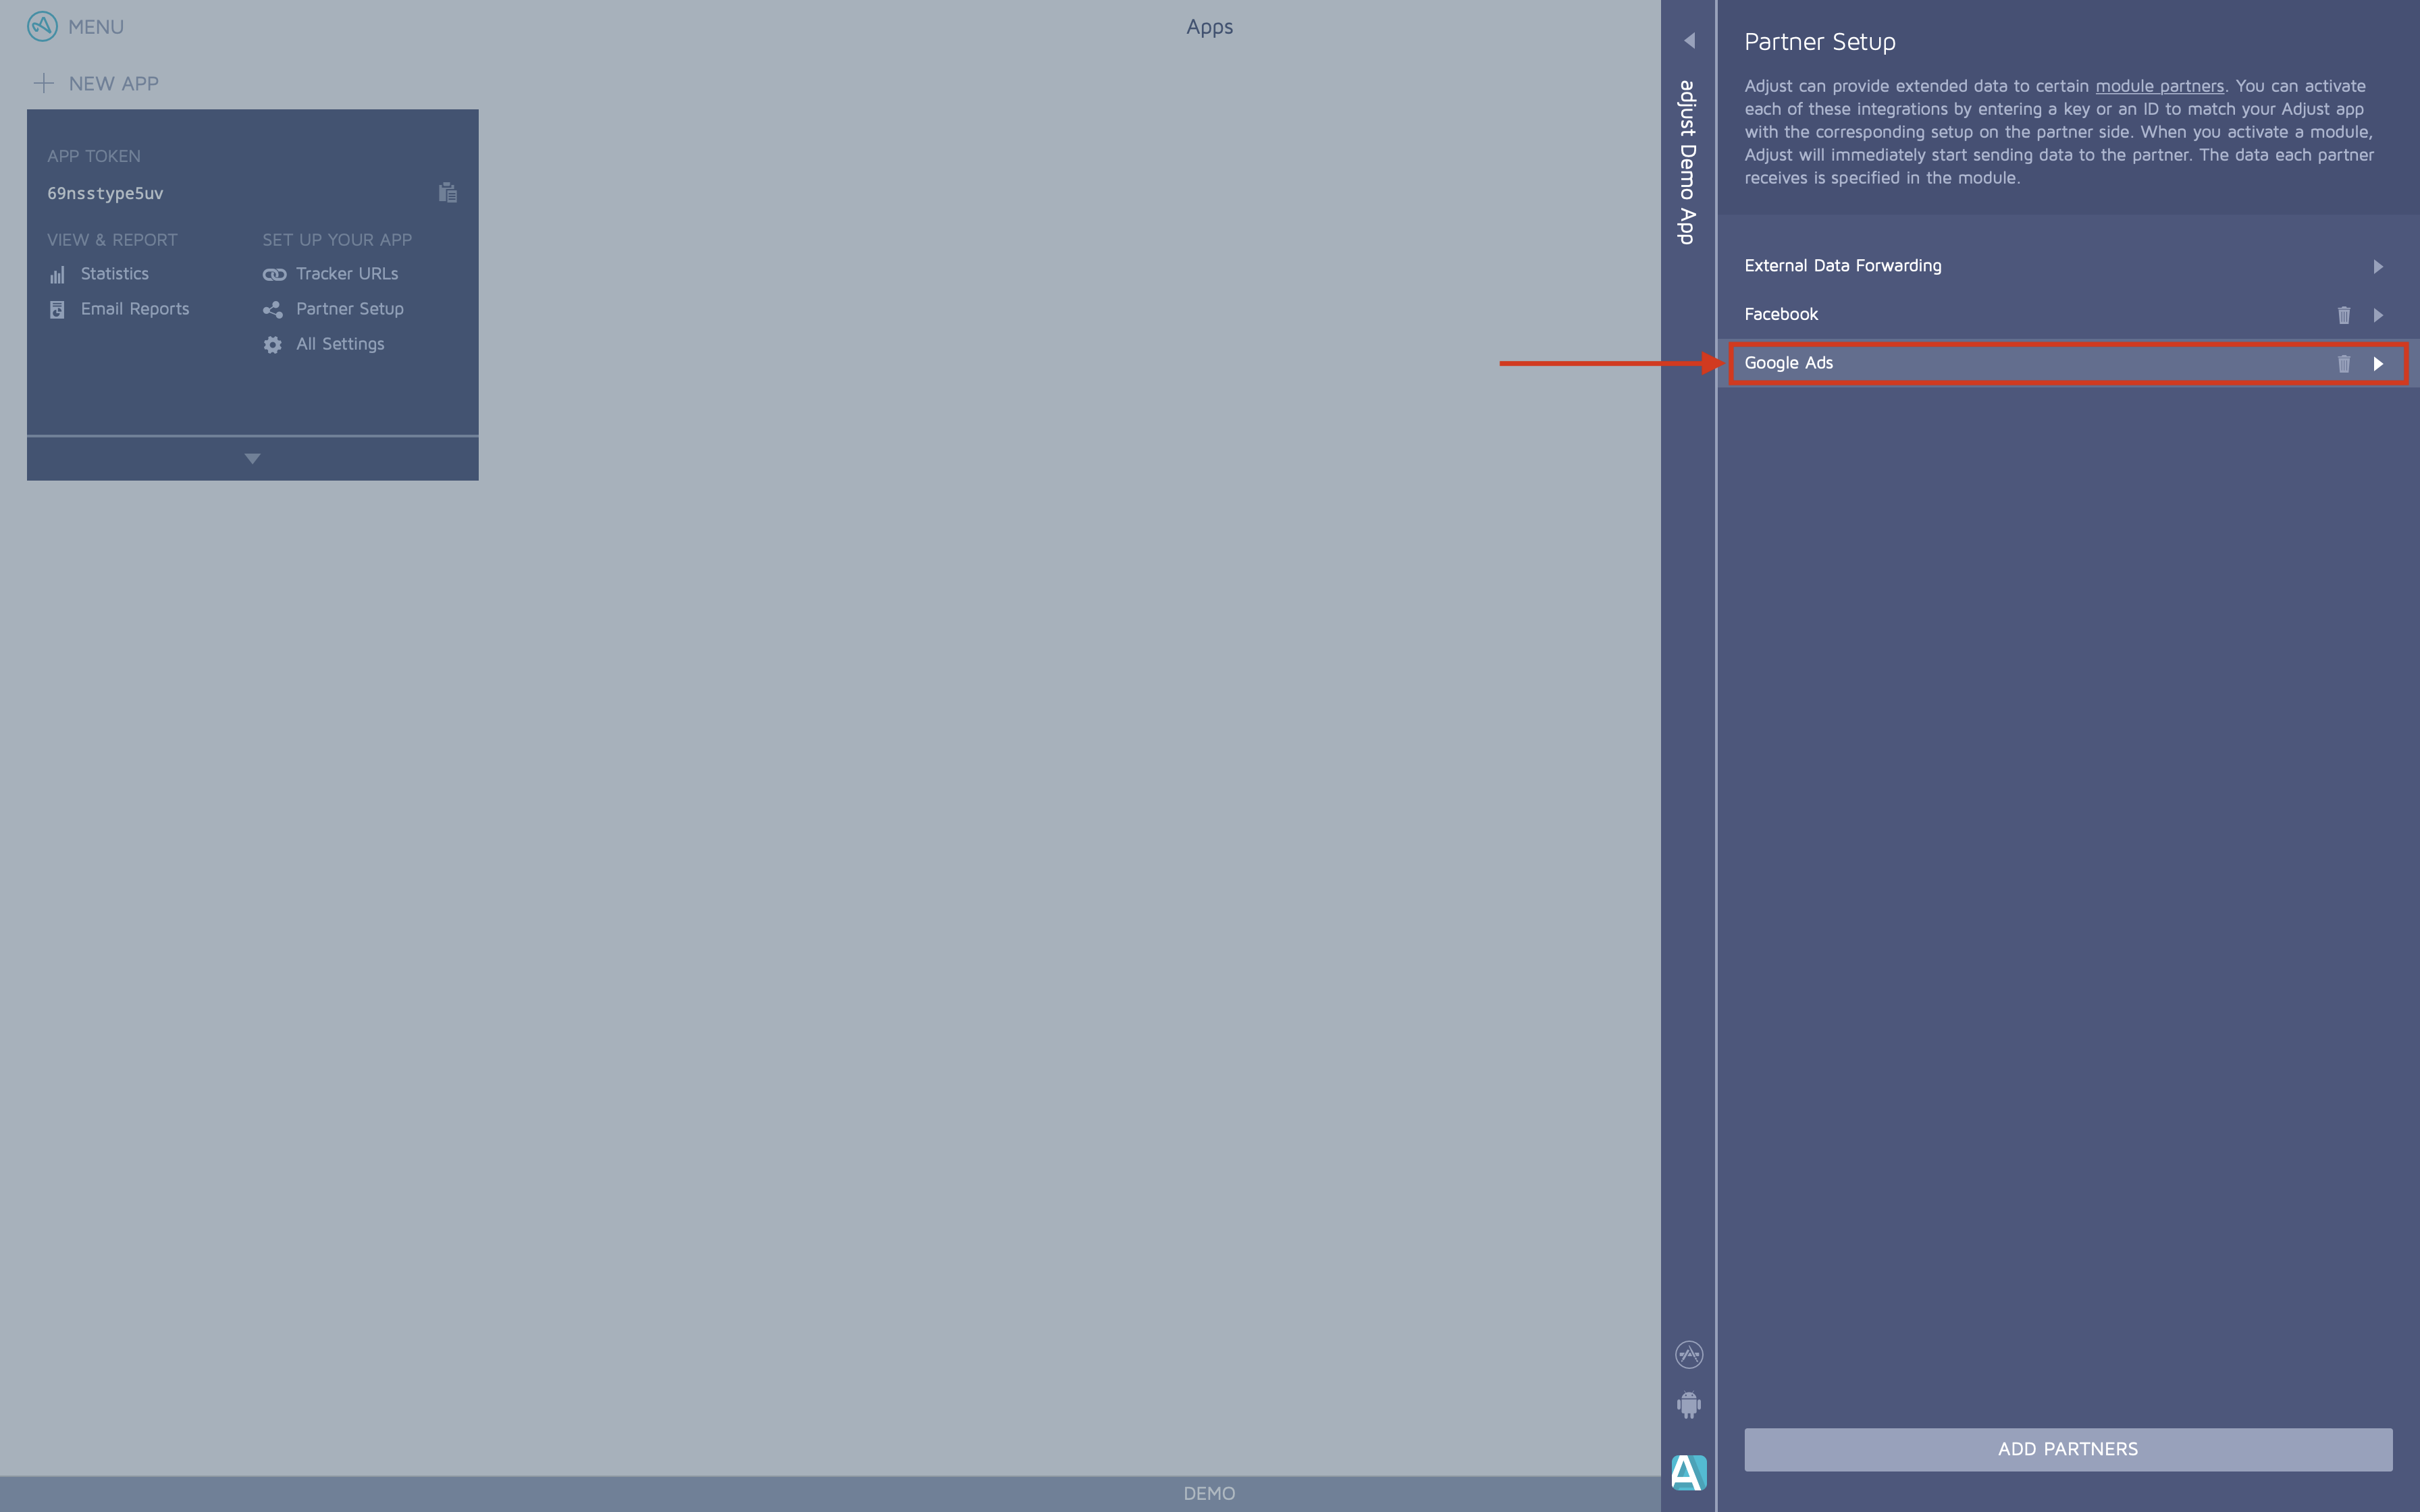Click the Adjust app logo in sidebar
2420x1512 pixels.
pos(1689,1472)
